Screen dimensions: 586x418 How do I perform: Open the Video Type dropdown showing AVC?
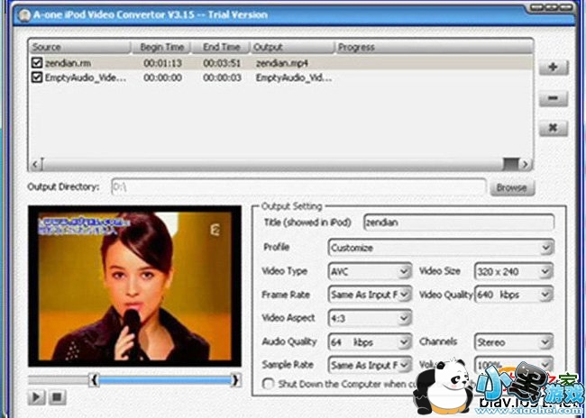(x=370, y=271)
